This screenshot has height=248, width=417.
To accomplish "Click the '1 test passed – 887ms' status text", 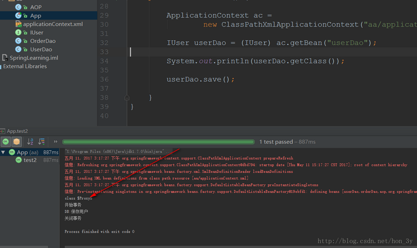I will coord(287,142).
